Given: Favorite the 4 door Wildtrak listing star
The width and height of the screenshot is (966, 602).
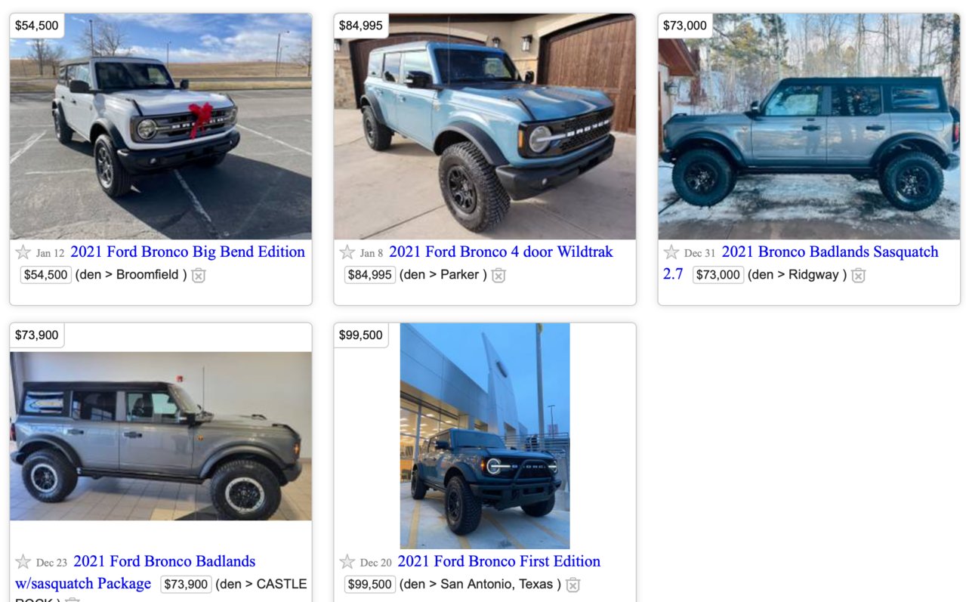Looking at the screenshot, I should pos(347,252).
